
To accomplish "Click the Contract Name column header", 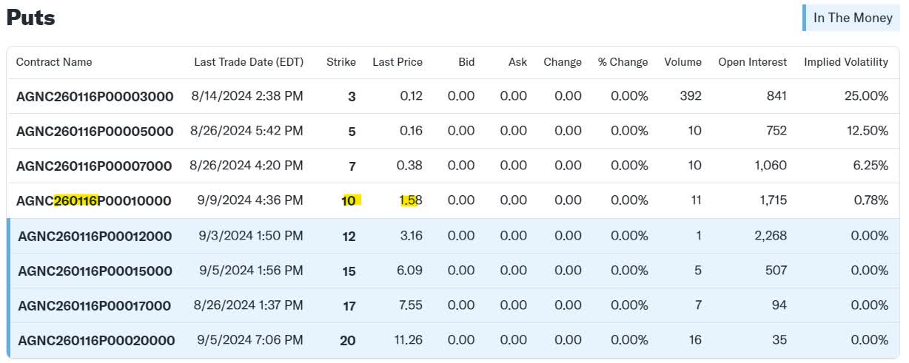I will pos(54,62).
